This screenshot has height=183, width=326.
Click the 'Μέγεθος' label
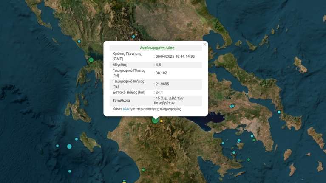pyautogui.click(x=119, y=65)
